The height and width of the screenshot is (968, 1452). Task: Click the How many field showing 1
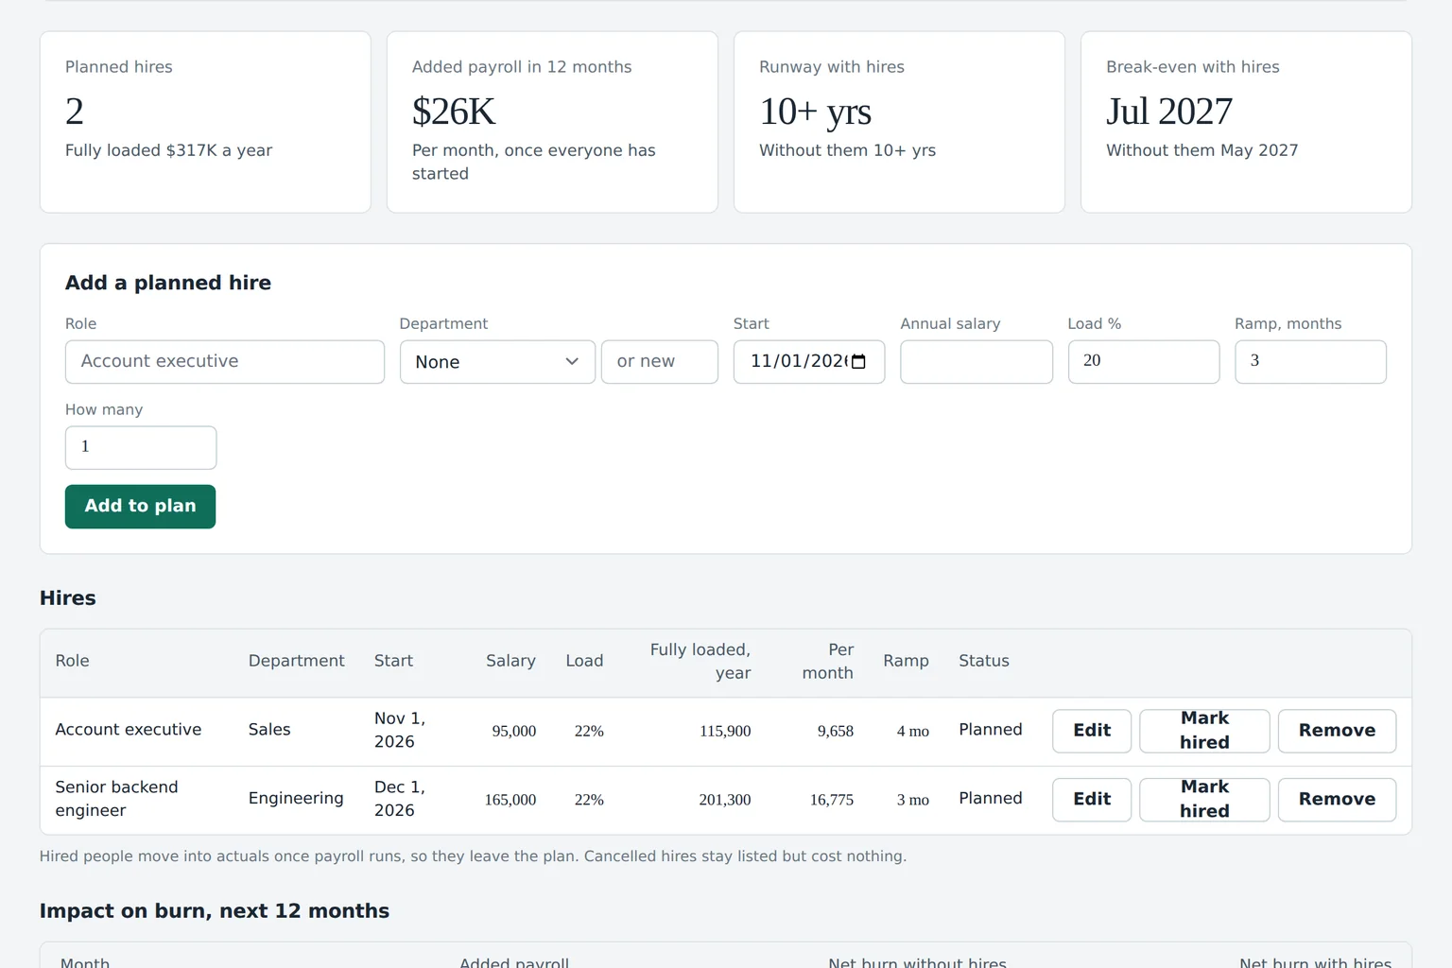(x=141, y=448)
